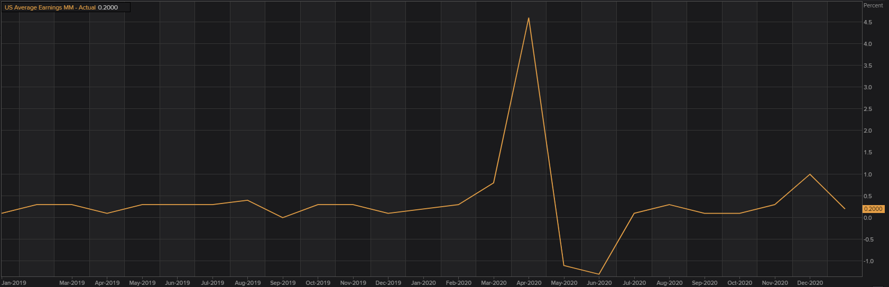Click the Dec-2019 date label
The width and height of the screenshot is (889, 287).
tap(388, 283)
